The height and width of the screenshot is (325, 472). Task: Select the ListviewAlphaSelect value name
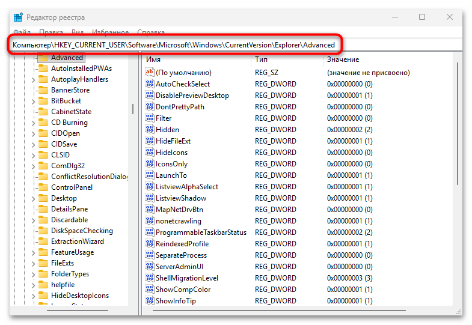186,187
